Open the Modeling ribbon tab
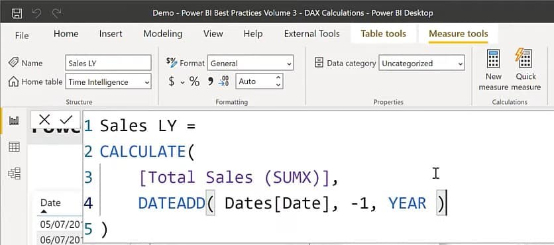This screenshot has width=554, height=245. click(163, 34)
